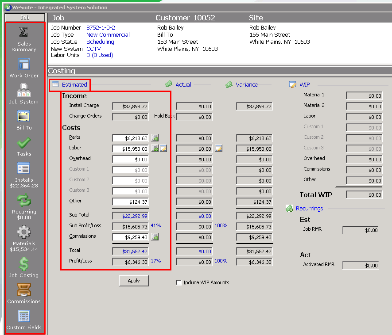Click the Job RMR estimate field
Viewport: 392px width, 335px height.
click(361, 230)
